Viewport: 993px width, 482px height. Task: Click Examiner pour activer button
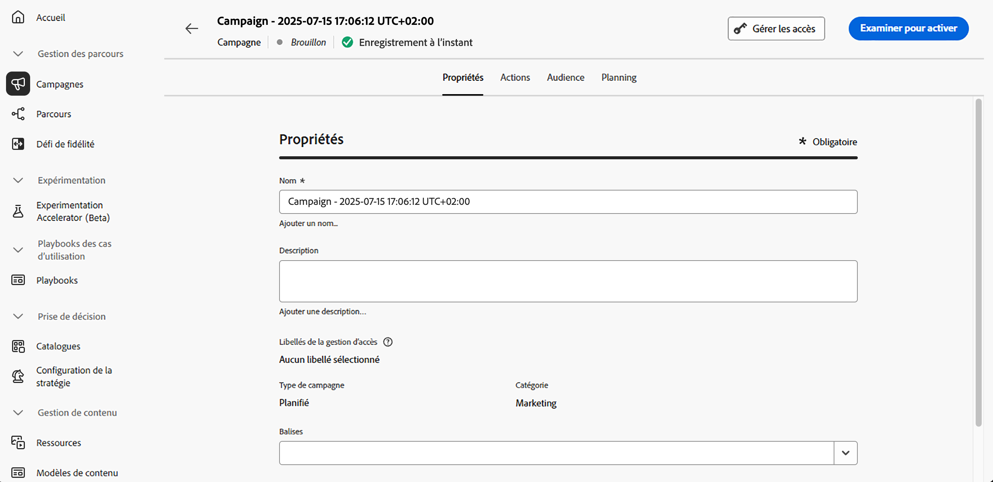click(x=908, y=29)
